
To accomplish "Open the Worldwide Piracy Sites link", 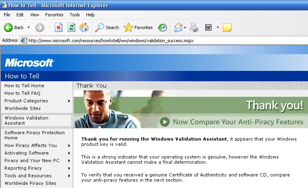I will pyautogui.click(x=30, y=183).
